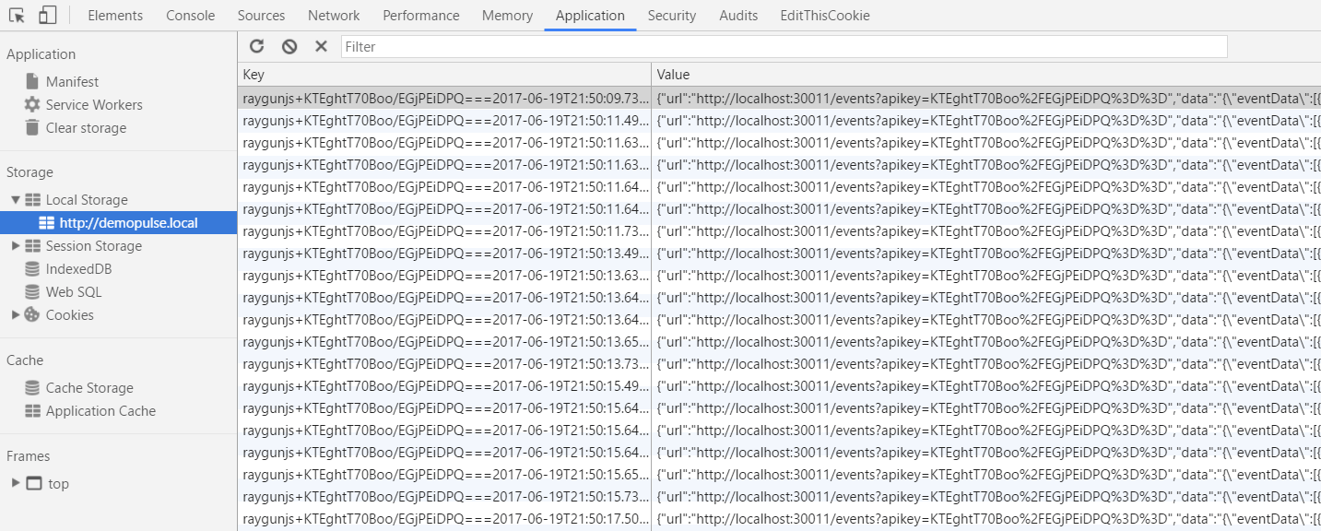
Task: Click inside the Filter input box
Action: point(645,46)
